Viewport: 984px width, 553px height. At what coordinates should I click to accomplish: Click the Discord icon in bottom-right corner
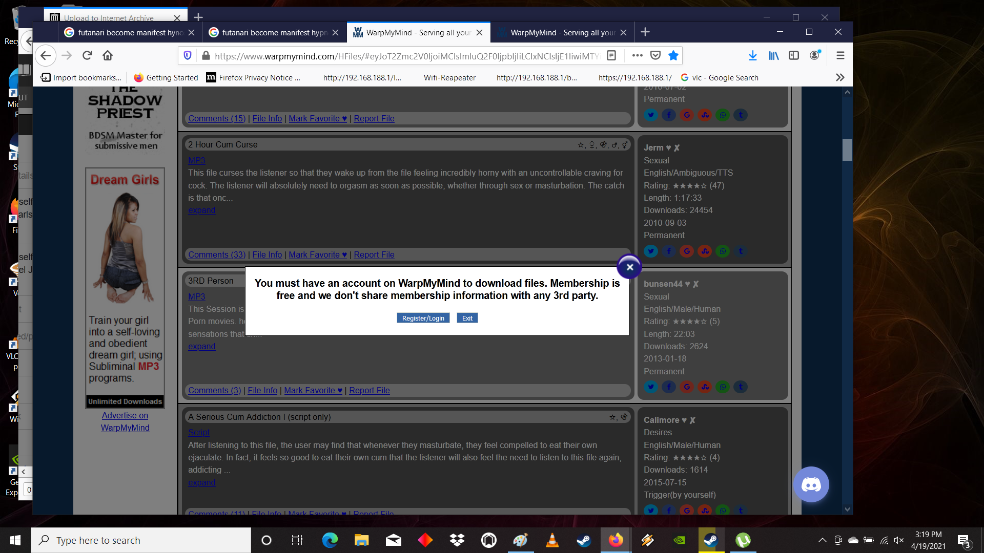(x=810, y=484)
